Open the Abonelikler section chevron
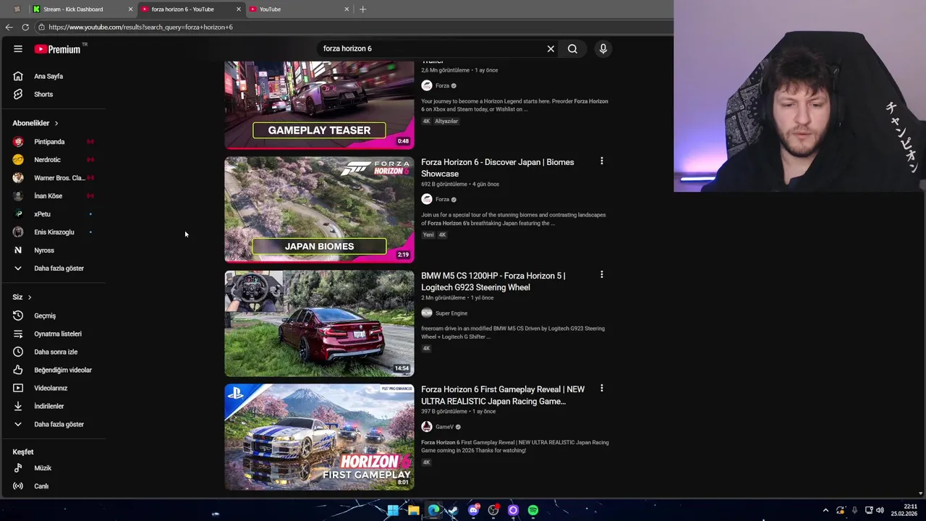Image resolution: width=926 pixels, height=521 pixels. tap(56, 123)
